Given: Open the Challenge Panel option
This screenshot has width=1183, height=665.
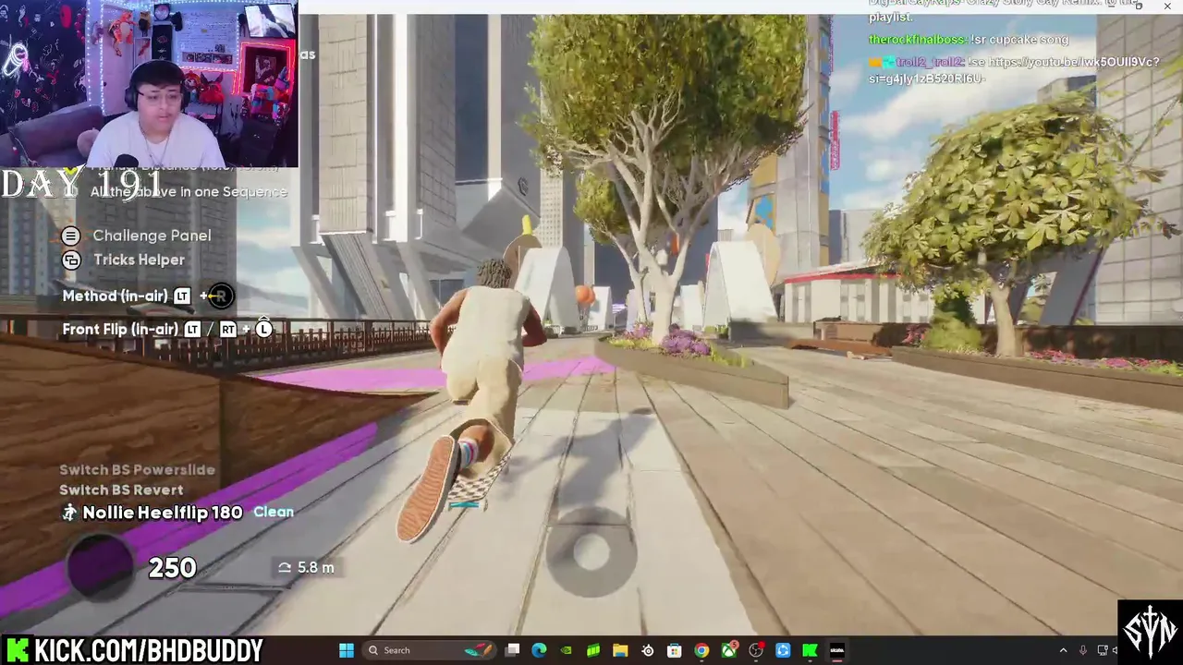Looking at the screenshot, I should coord(152,236).
